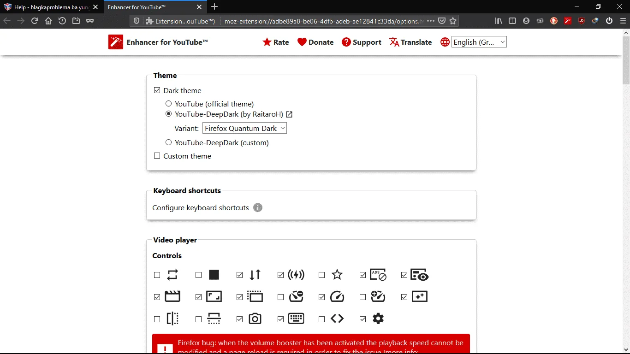Save to Pocket icon in address bar

tap(441, 21)
